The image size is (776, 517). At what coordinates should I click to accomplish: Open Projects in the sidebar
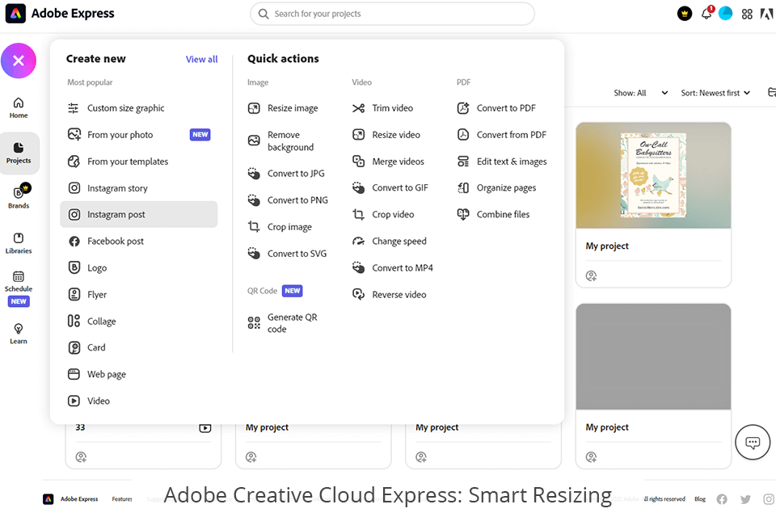point(19,153)
